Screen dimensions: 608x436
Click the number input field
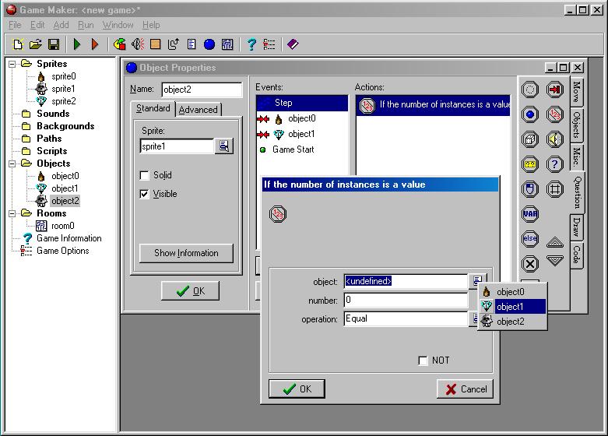point(405,300)
